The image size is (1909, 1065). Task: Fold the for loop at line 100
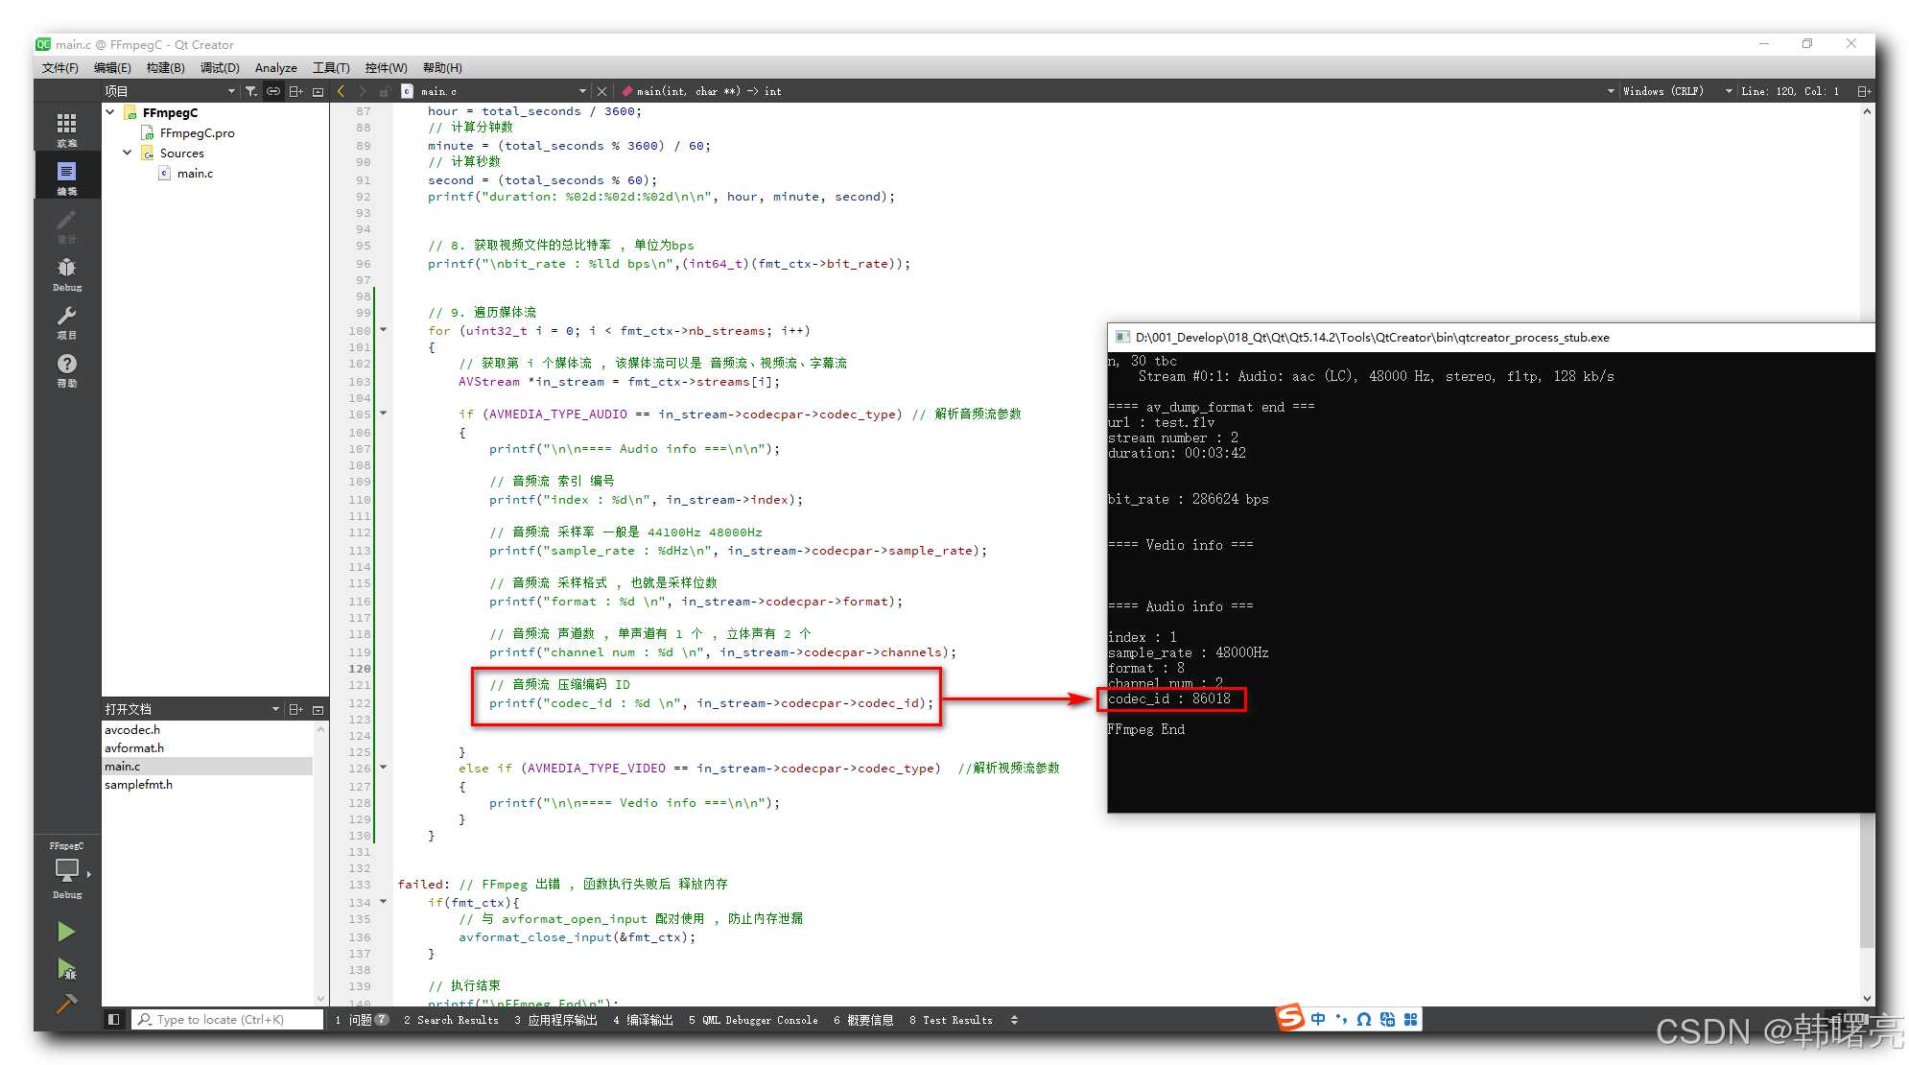[384, 330]
